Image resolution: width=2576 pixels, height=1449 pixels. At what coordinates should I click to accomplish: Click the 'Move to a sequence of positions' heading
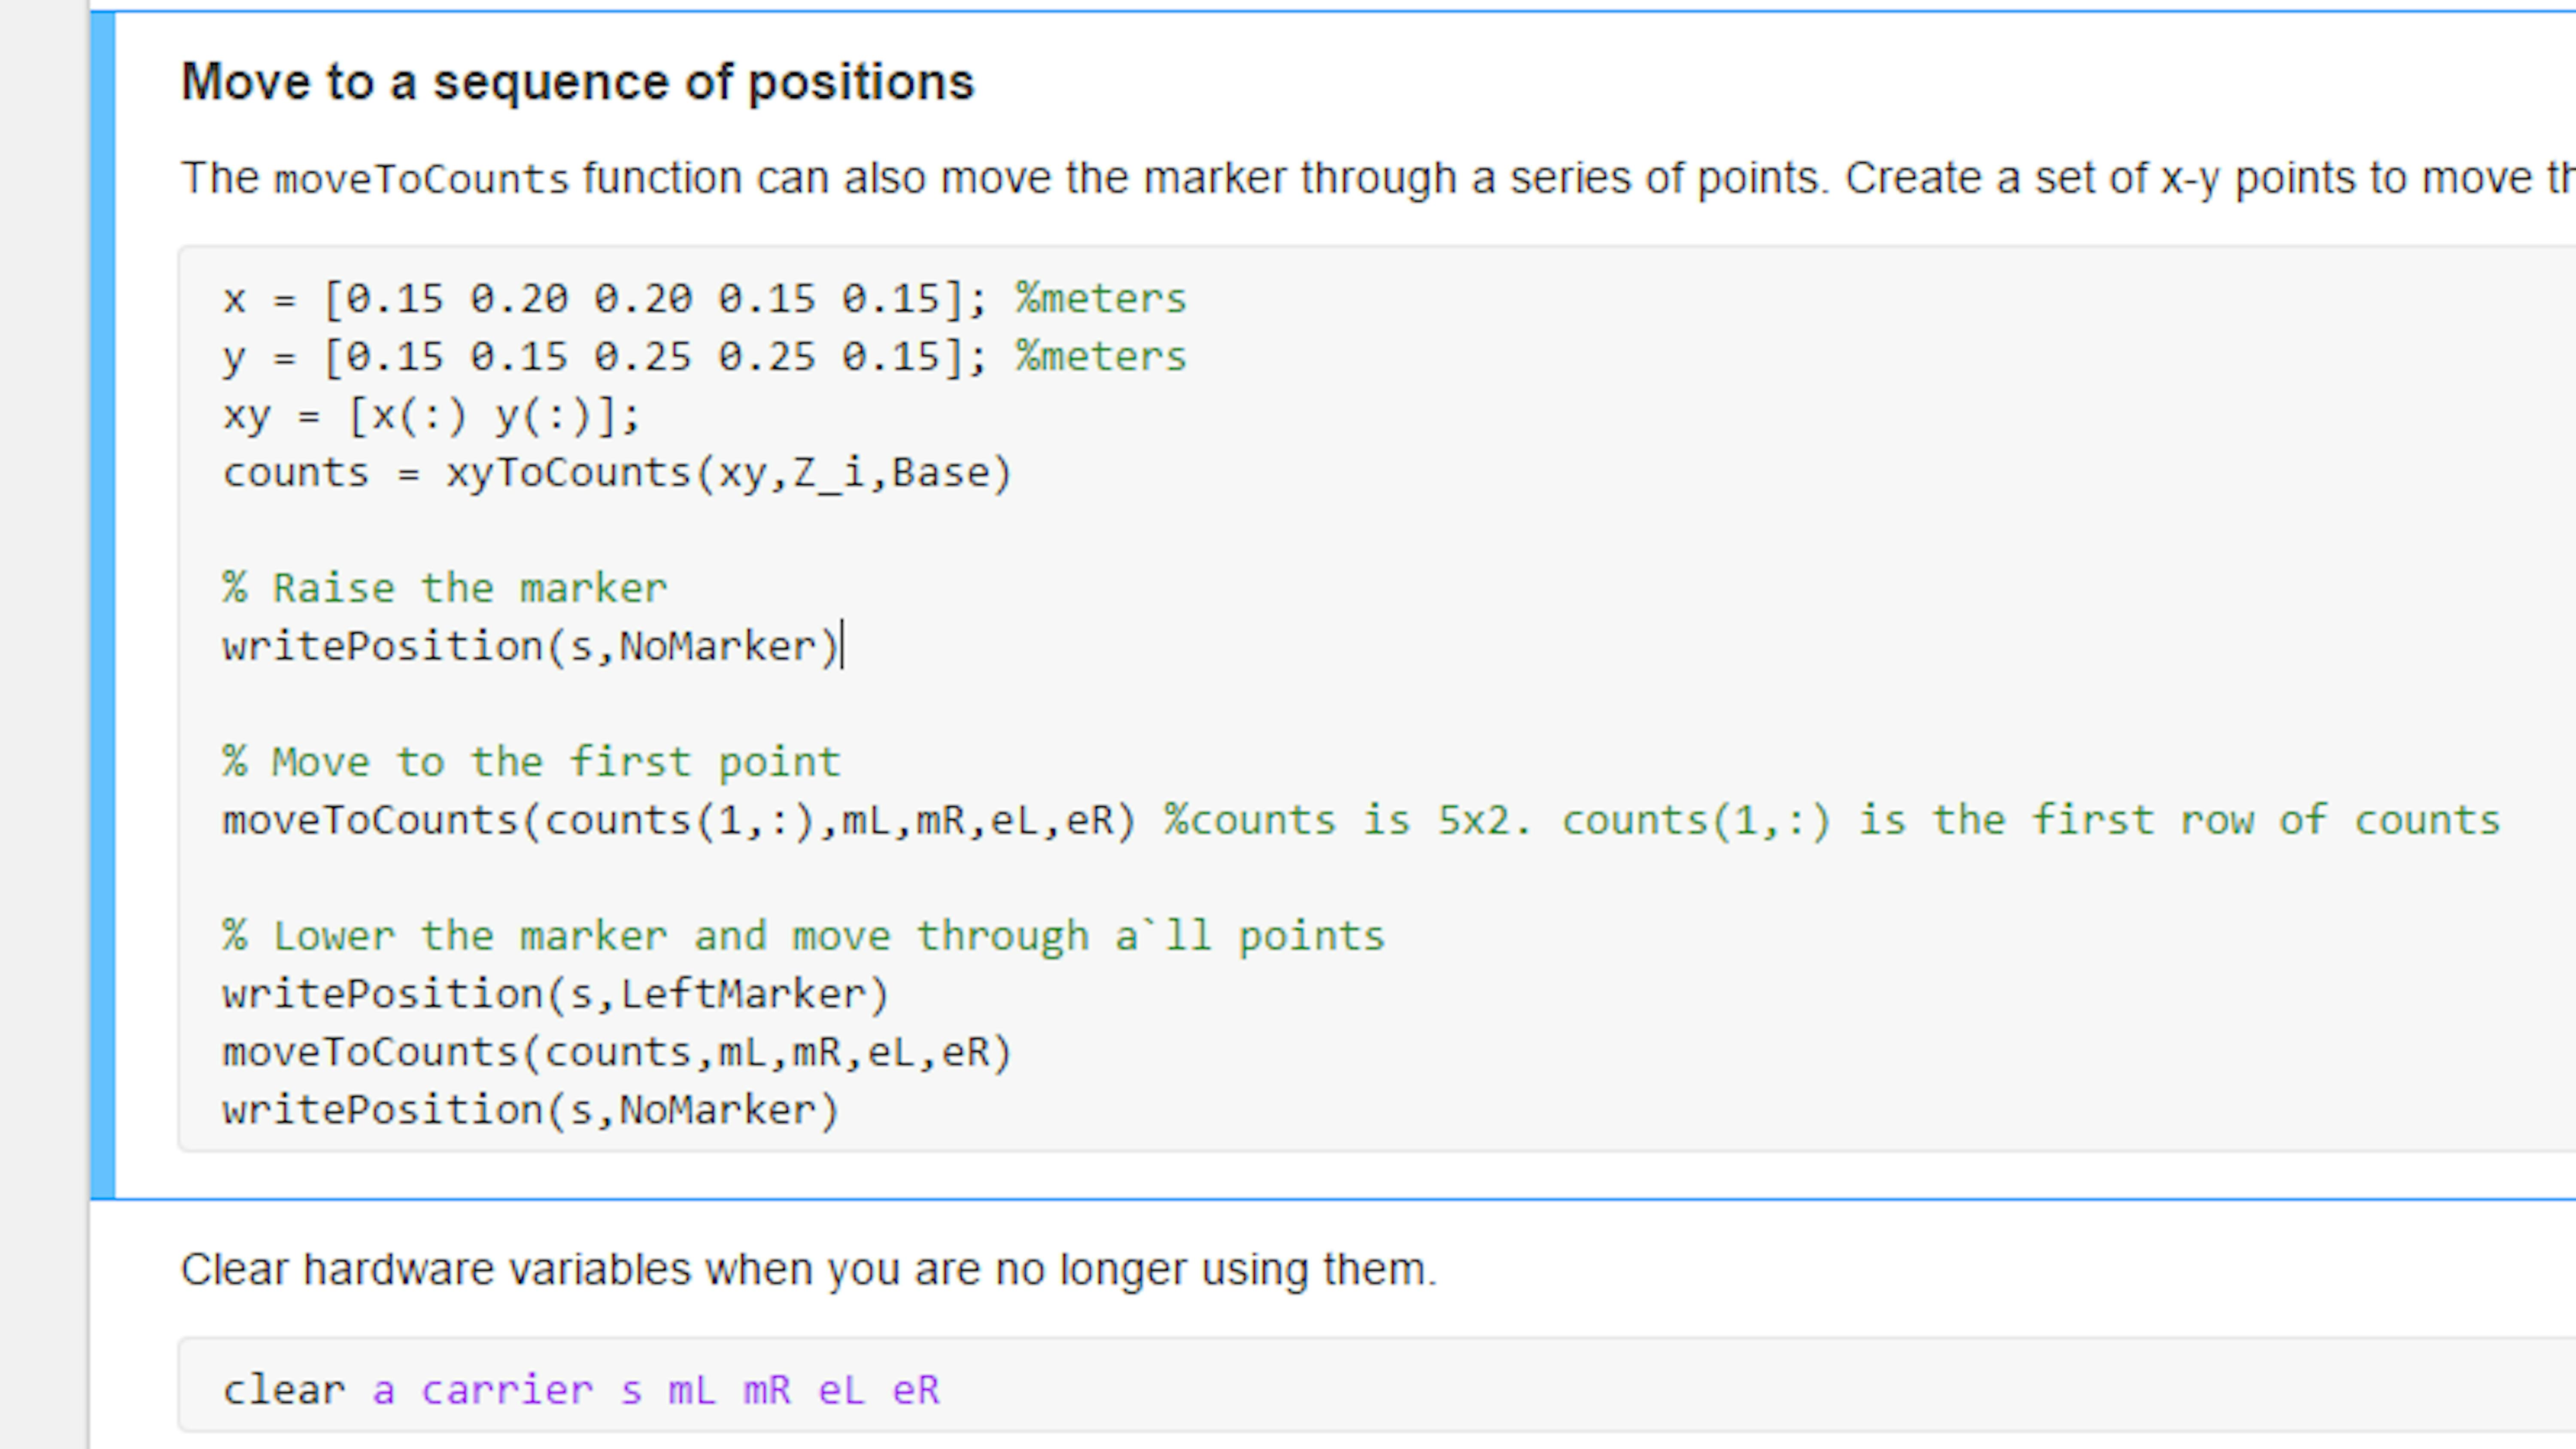[x=577, y=82]
